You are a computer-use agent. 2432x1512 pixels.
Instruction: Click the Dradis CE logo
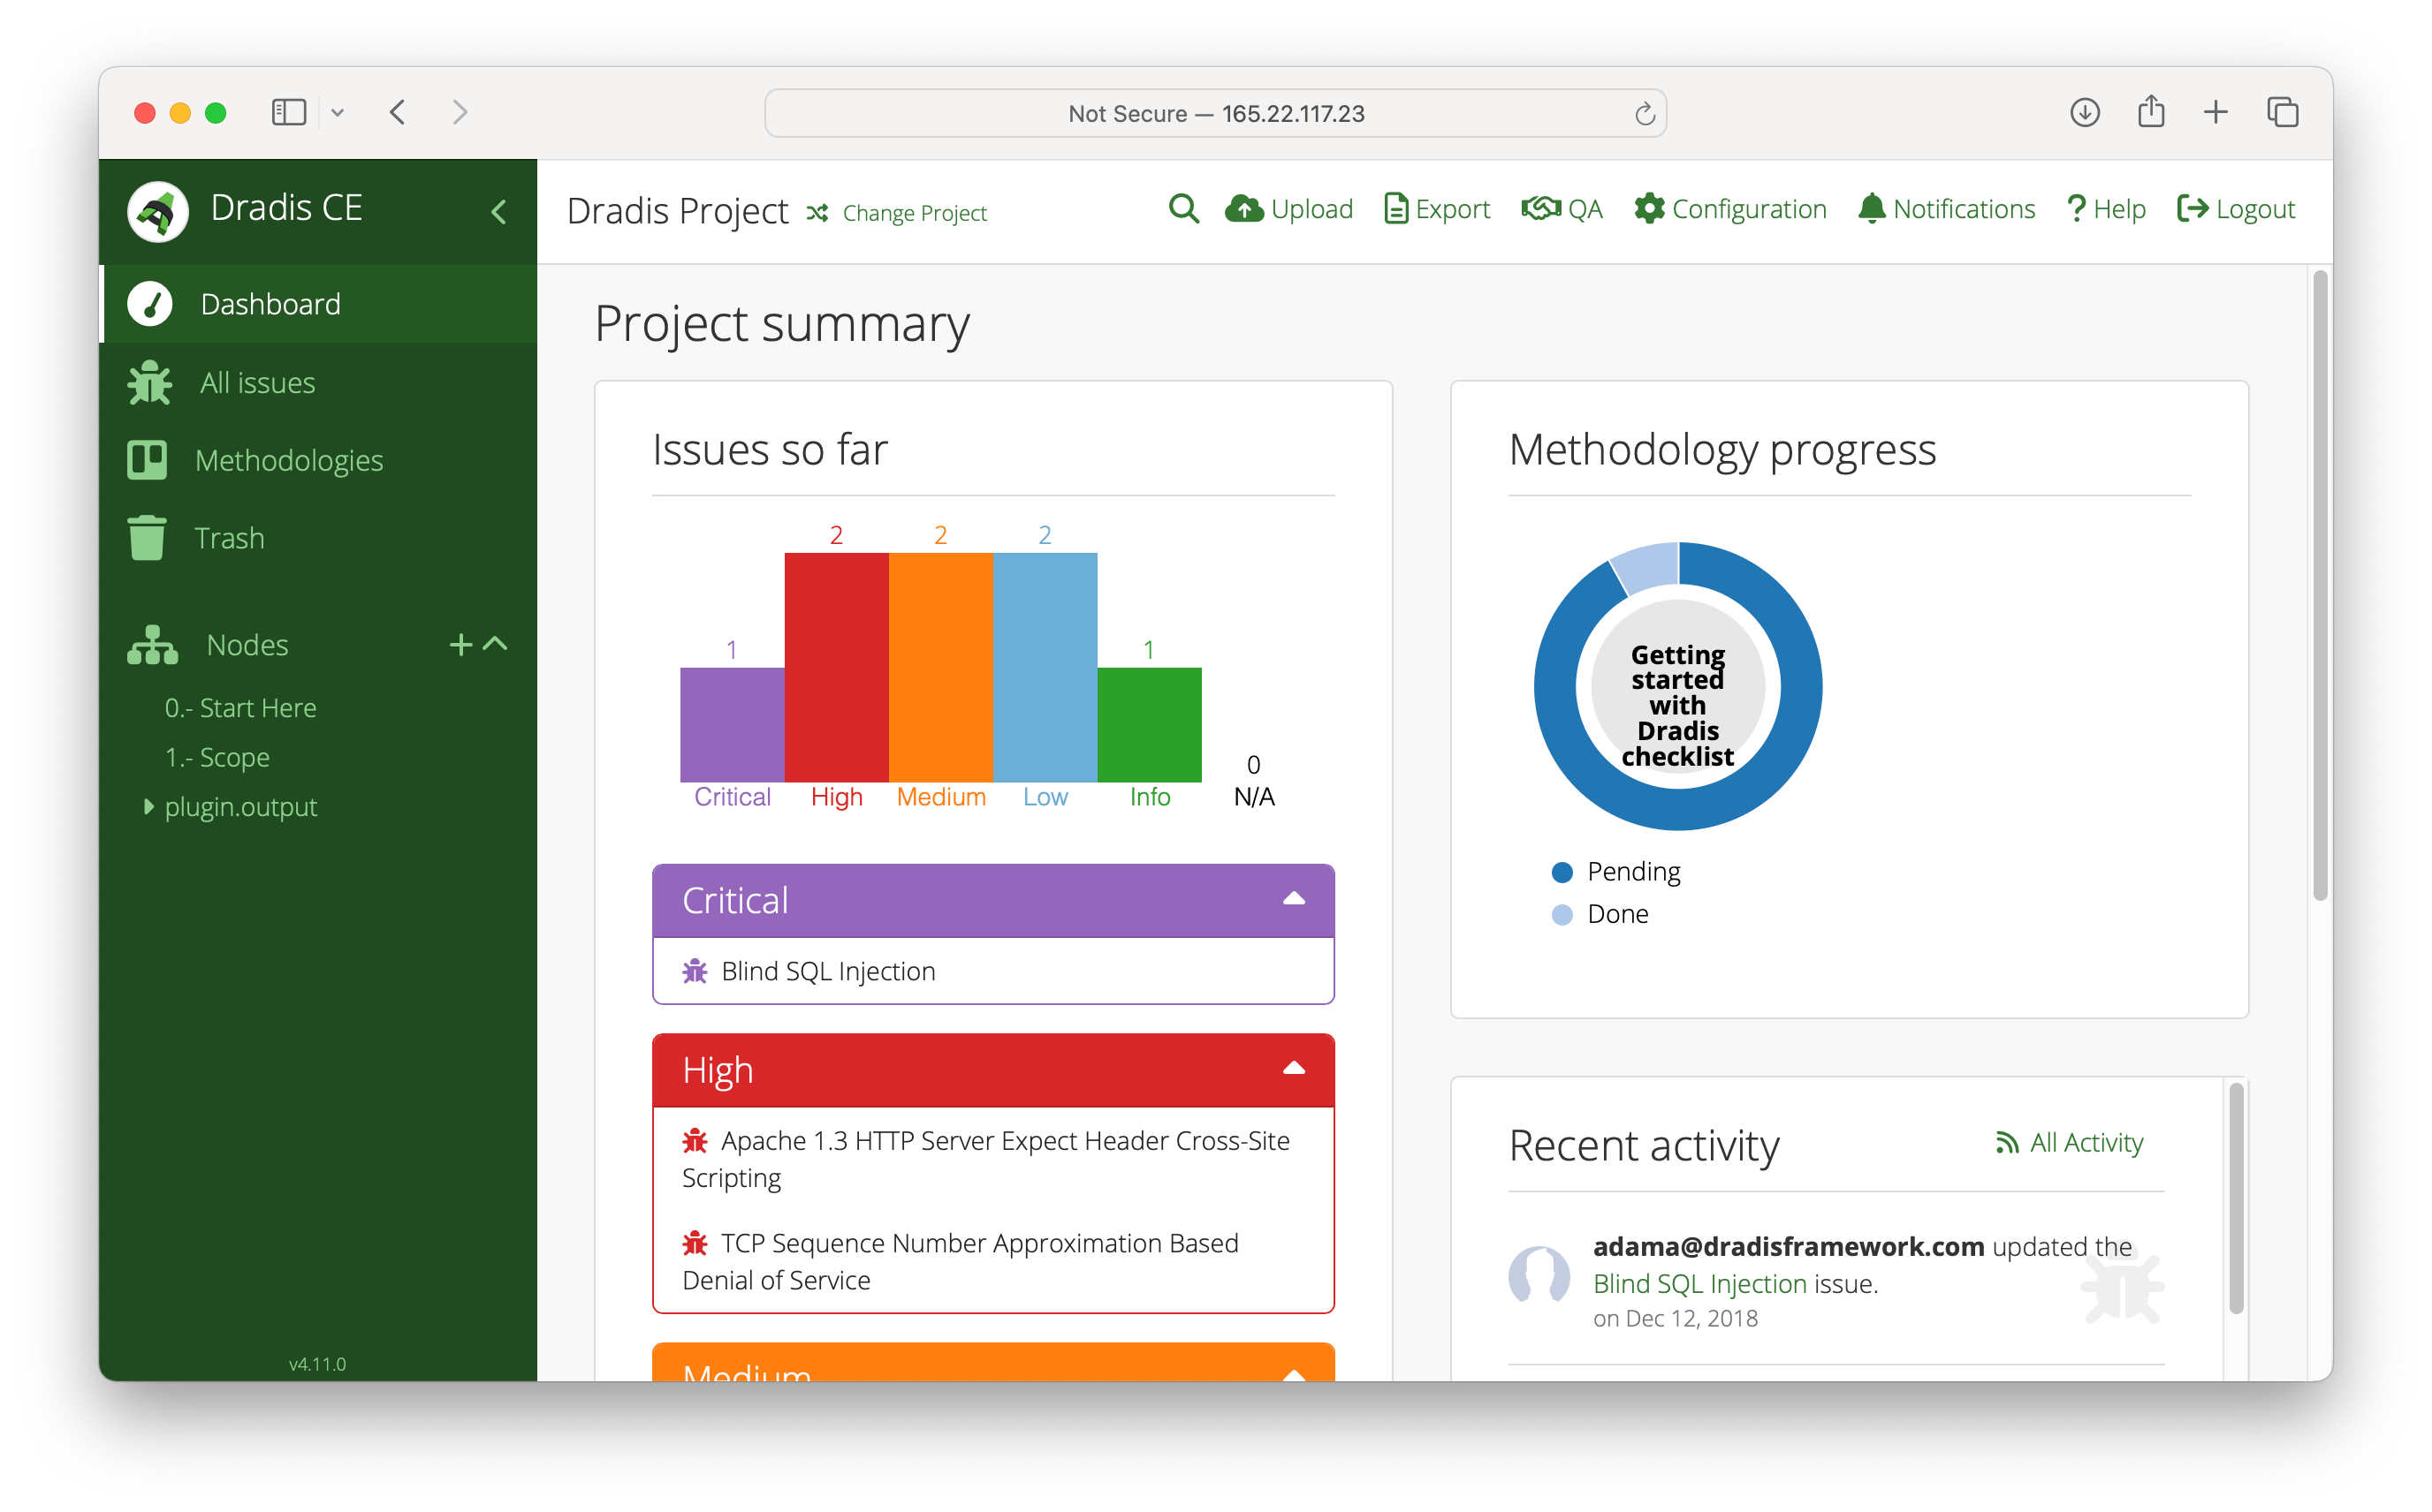point(158,210)
